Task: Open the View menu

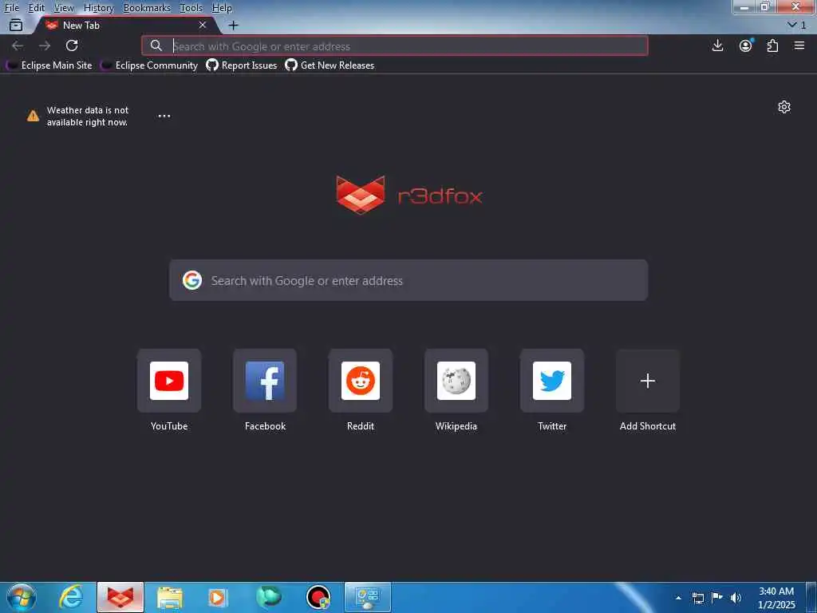Action: coord(64,8)
